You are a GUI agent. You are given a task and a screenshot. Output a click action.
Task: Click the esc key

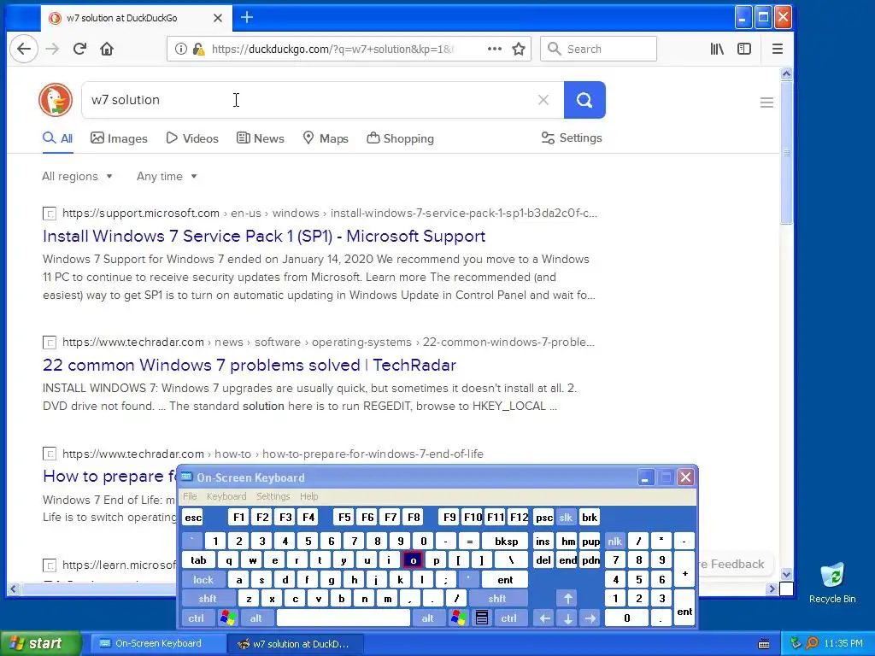[x=193, y=517]
